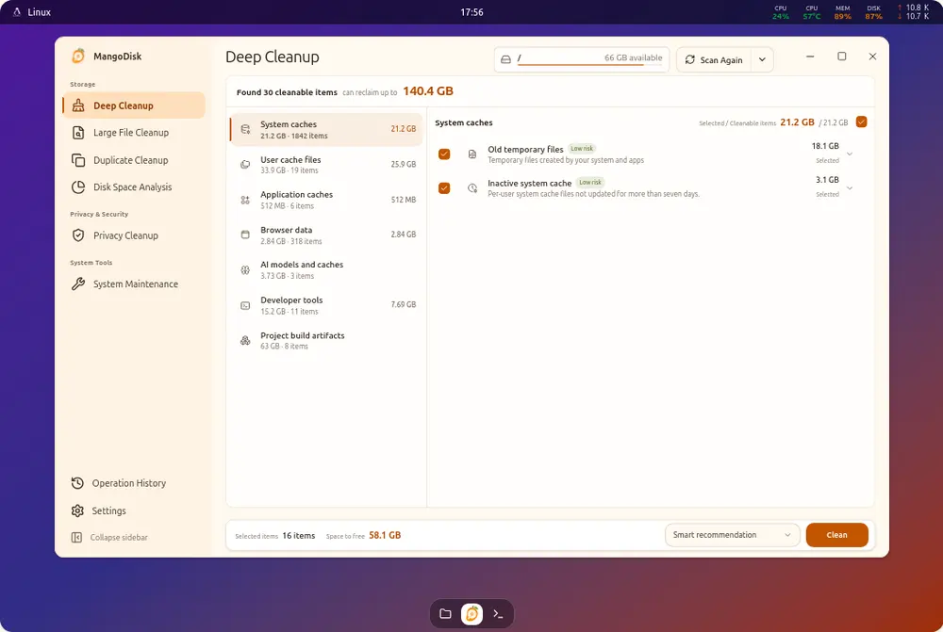Click the Deep Cleanup broom icon
Viewport: 943px width, 632px height.
[x=78, y=105]
